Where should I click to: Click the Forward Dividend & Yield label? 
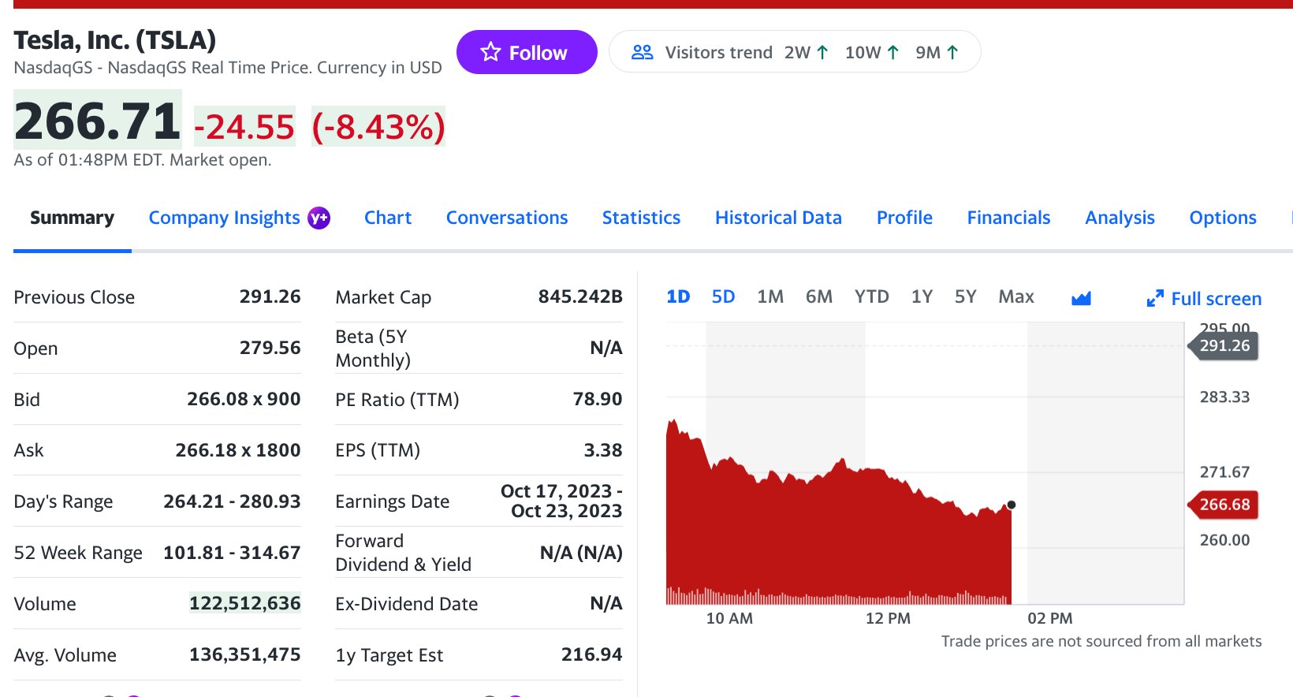coord(403,553)
